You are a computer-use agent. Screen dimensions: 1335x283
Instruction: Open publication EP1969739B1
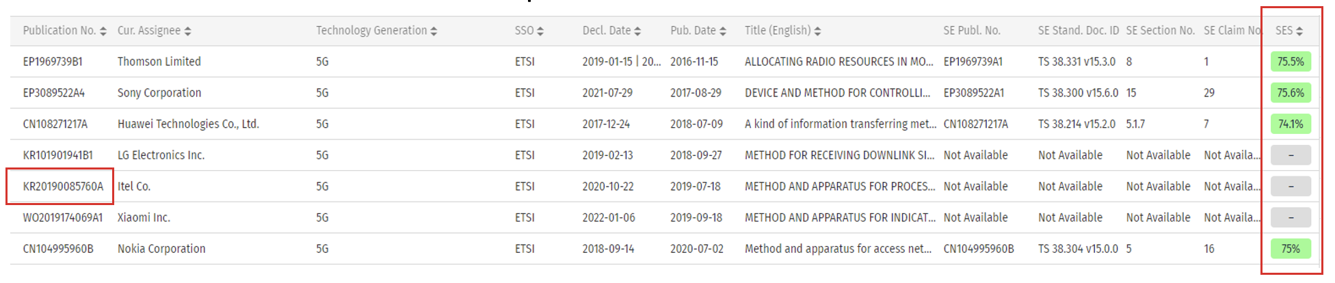click(53, 62)
